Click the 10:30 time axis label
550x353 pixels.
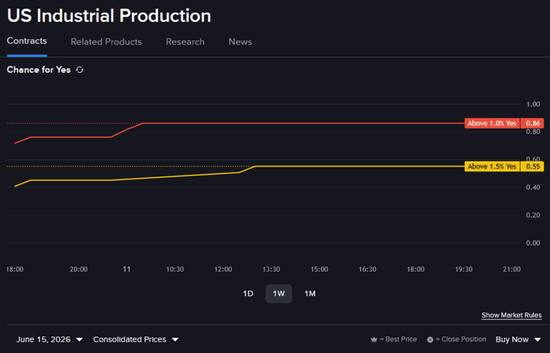tap(174, 269)
